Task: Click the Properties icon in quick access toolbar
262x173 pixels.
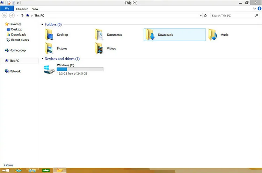Action: (9, 3)
